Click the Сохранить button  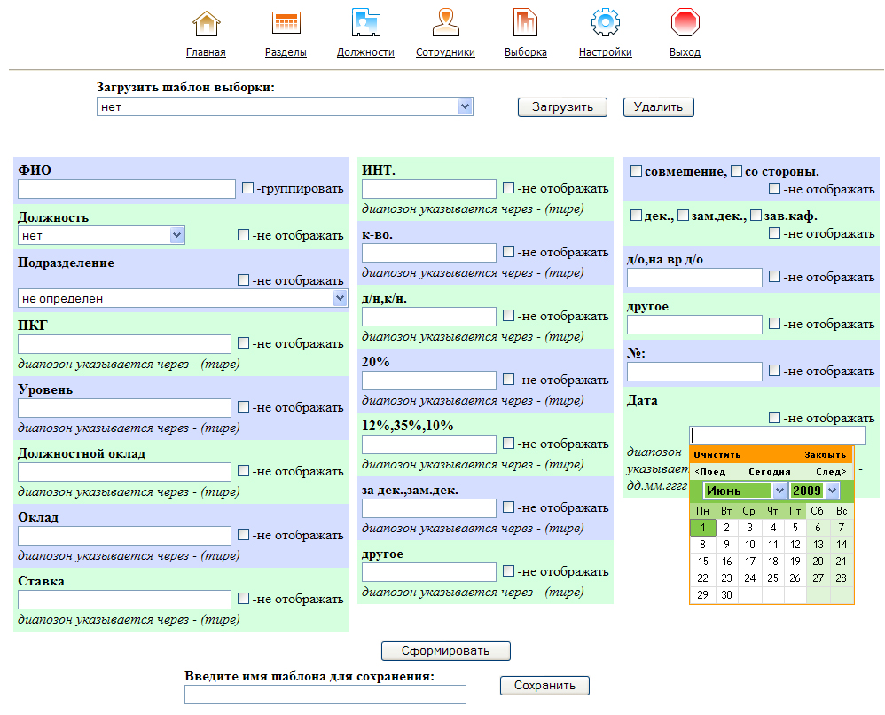click(544, 685)
